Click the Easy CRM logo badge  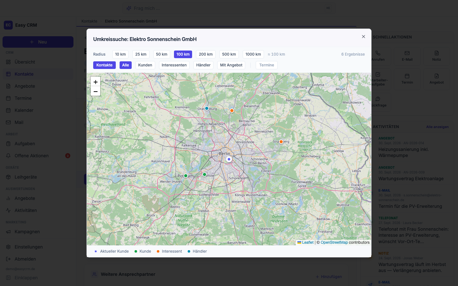8,25
